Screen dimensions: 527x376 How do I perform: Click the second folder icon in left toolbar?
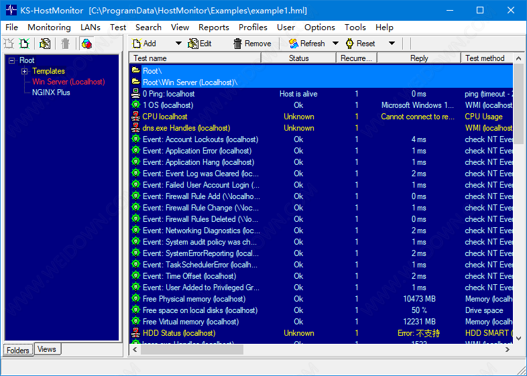point(25,44)
